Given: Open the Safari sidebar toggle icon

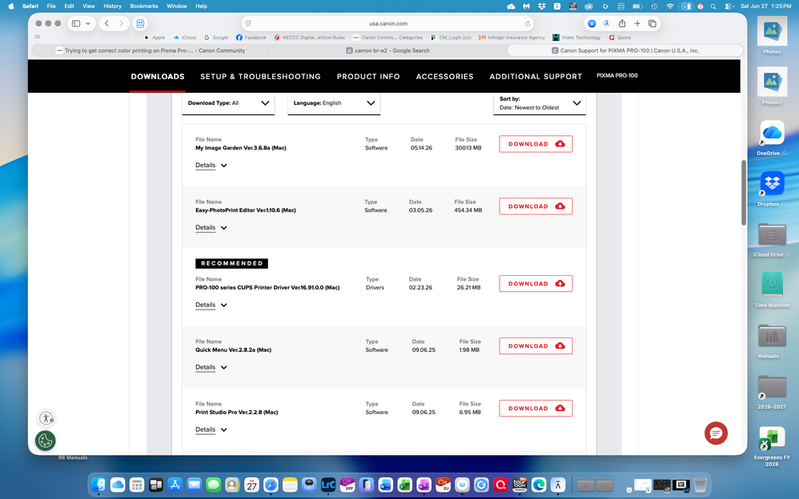Looking at the screenshot, I should 76,23.
